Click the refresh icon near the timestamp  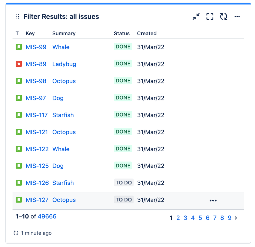16,233
